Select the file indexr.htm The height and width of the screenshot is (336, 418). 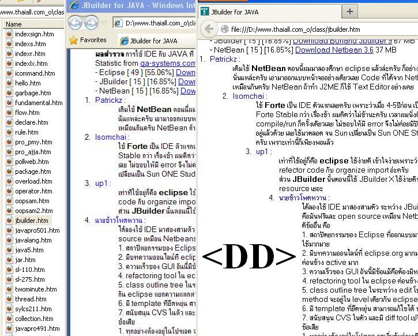(30, 54)
